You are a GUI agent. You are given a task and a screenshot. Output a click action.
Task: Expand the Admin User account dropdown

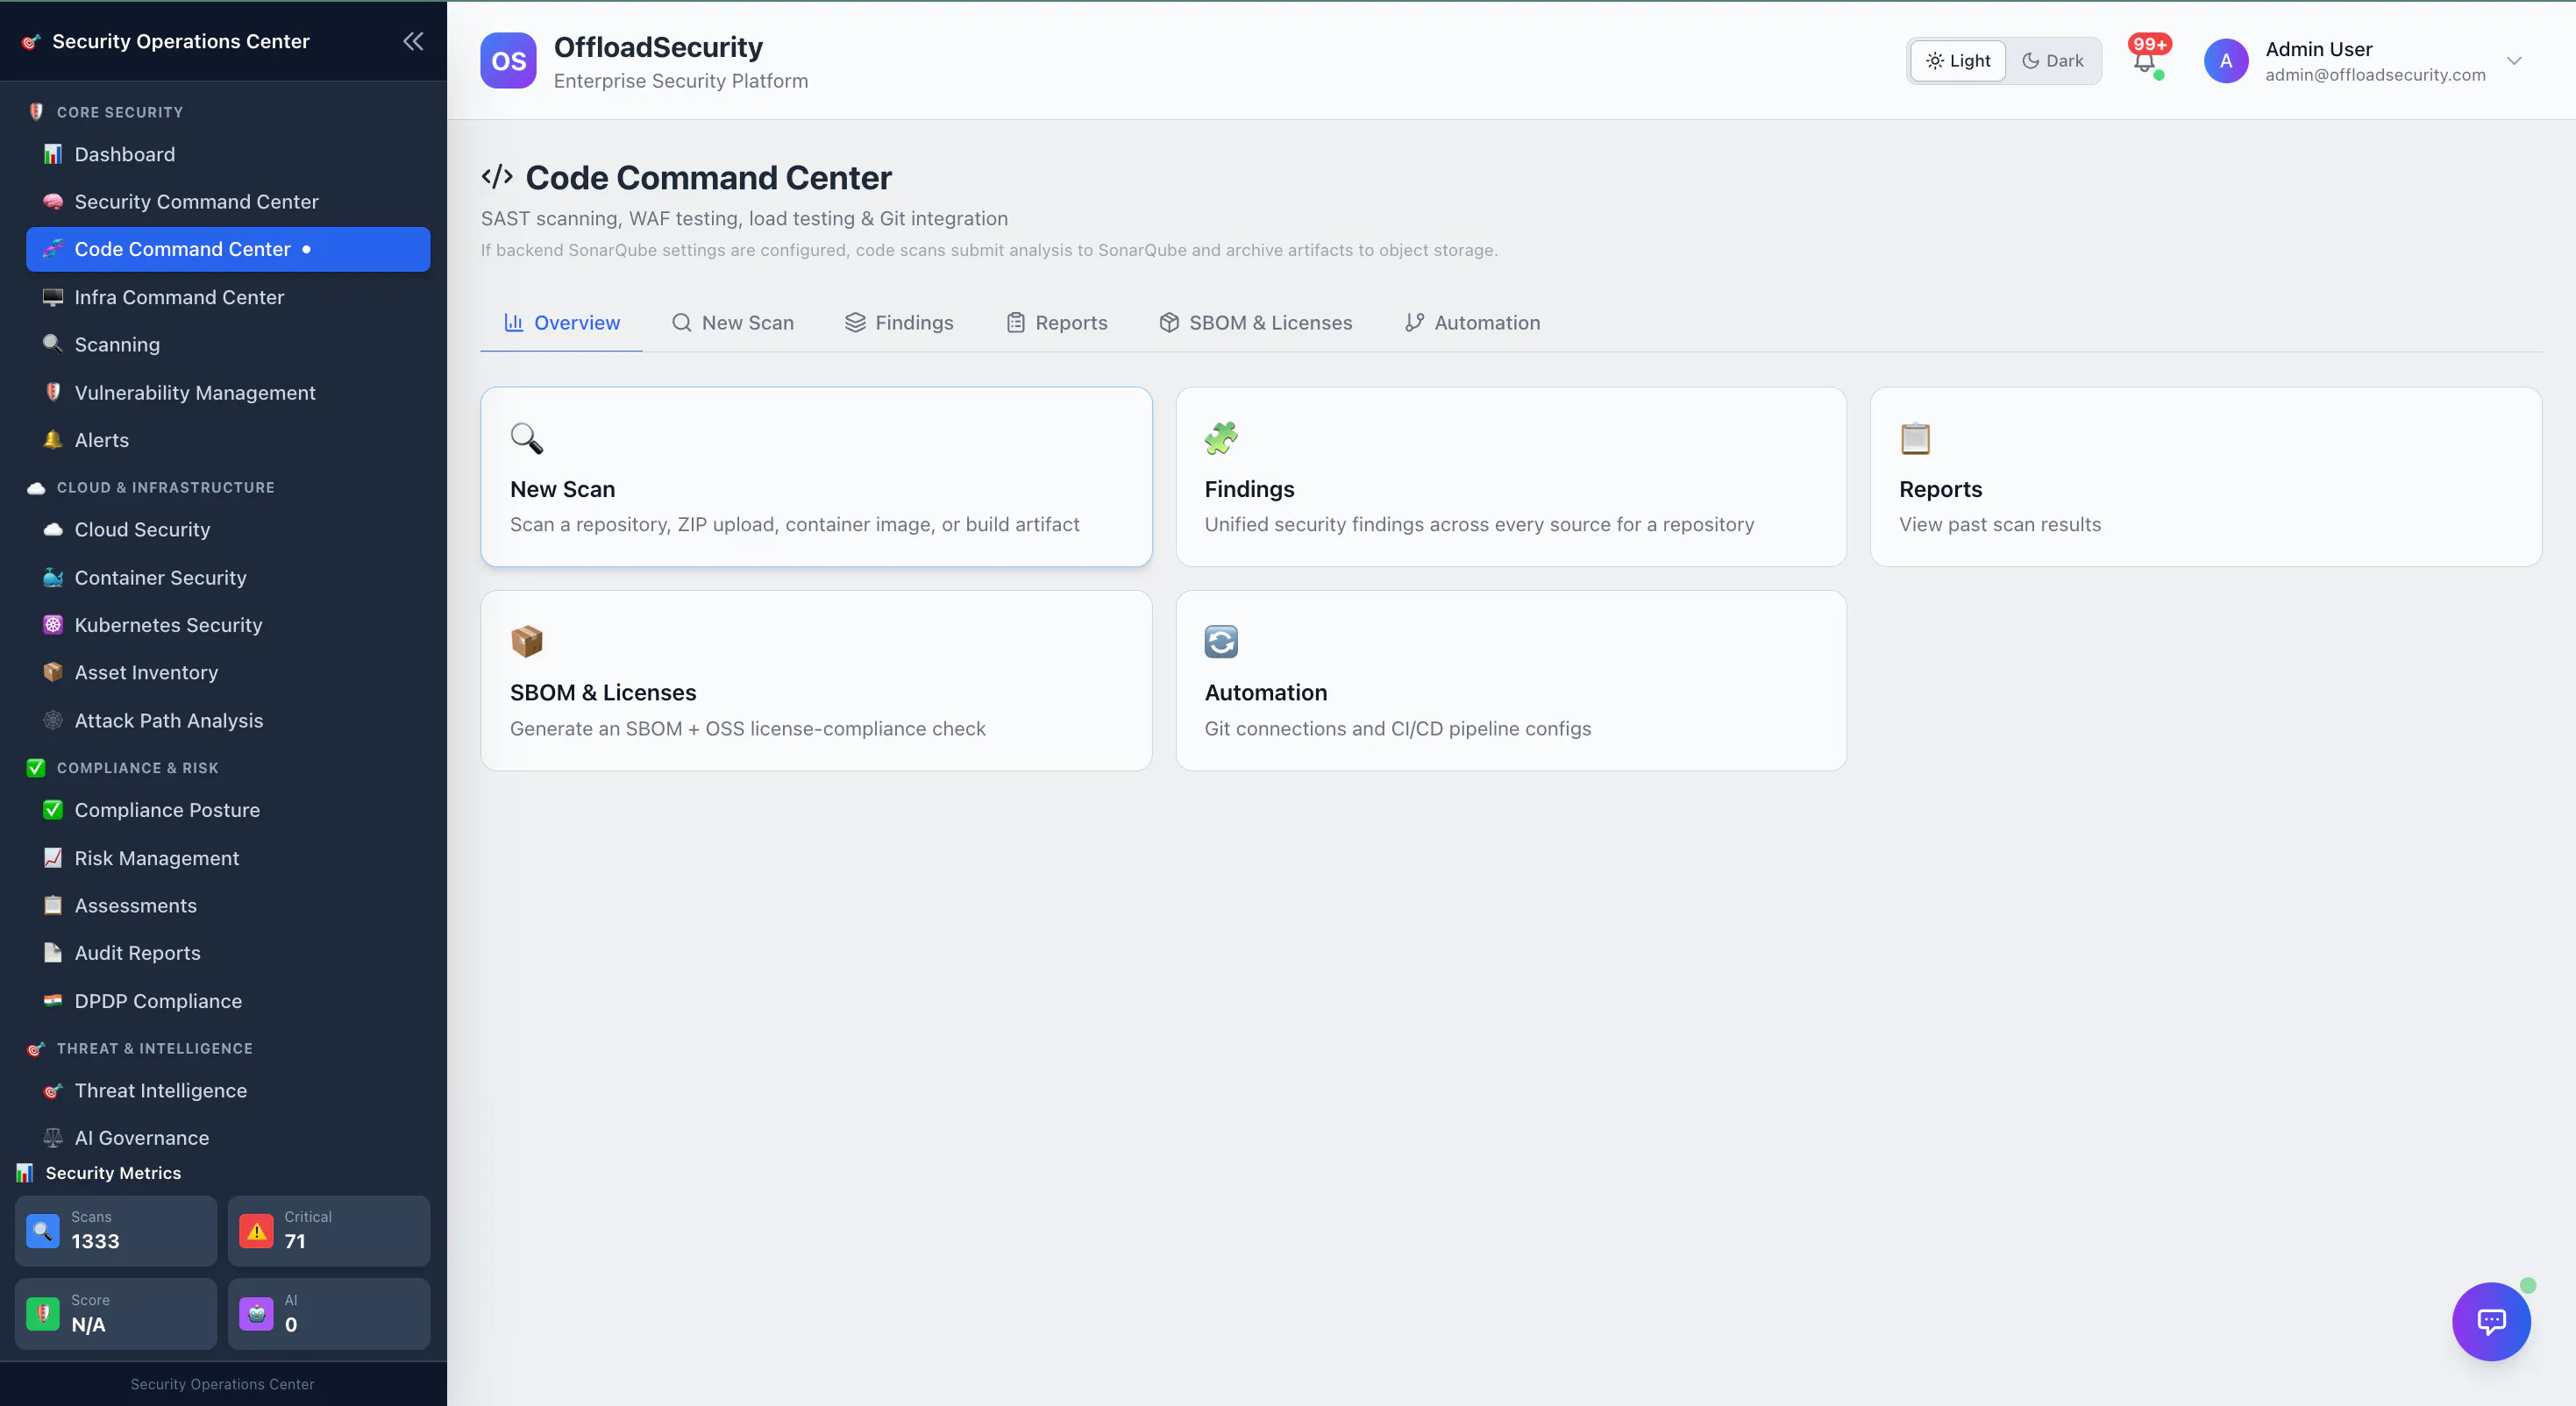[2514, 61]
